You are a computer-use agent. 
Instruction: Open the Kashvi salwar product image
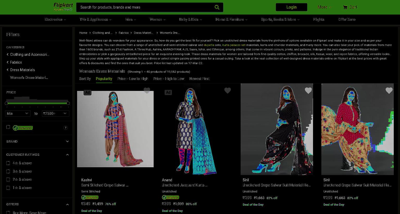click(115, 129)
